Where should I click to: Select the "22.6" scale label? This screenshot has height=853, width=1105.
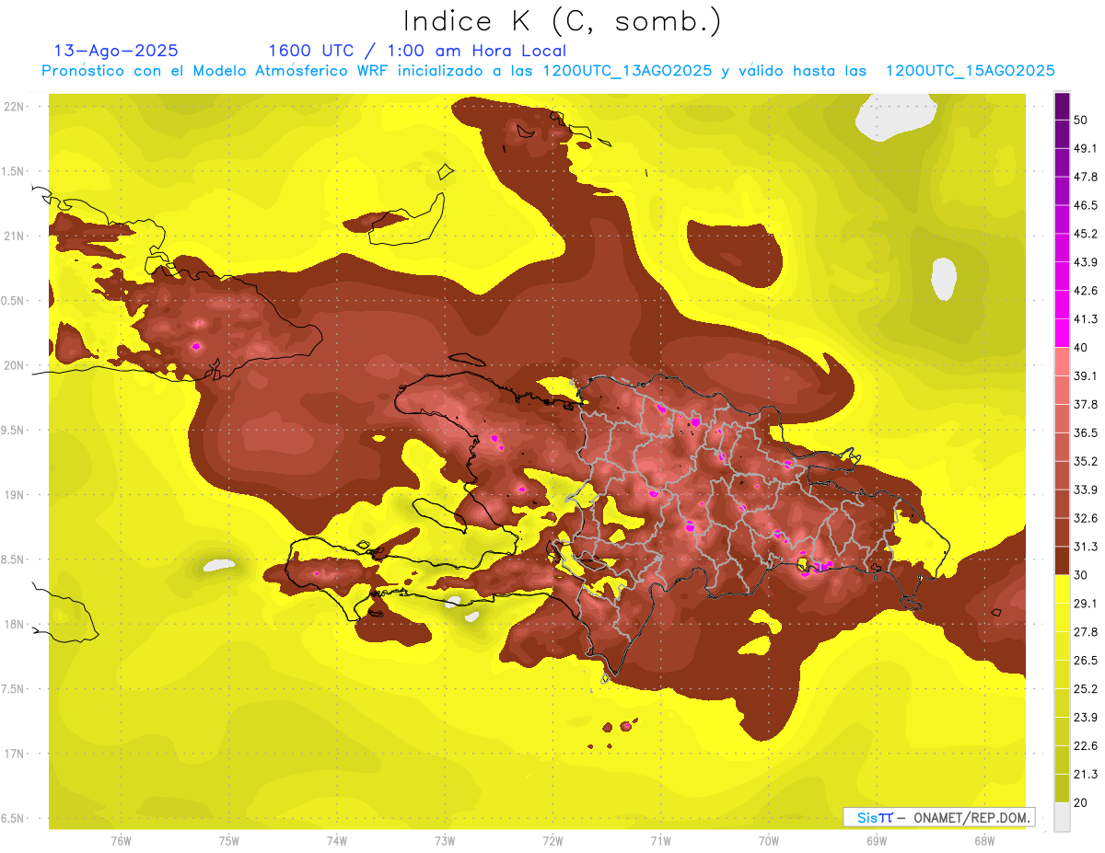point(1085,746)
